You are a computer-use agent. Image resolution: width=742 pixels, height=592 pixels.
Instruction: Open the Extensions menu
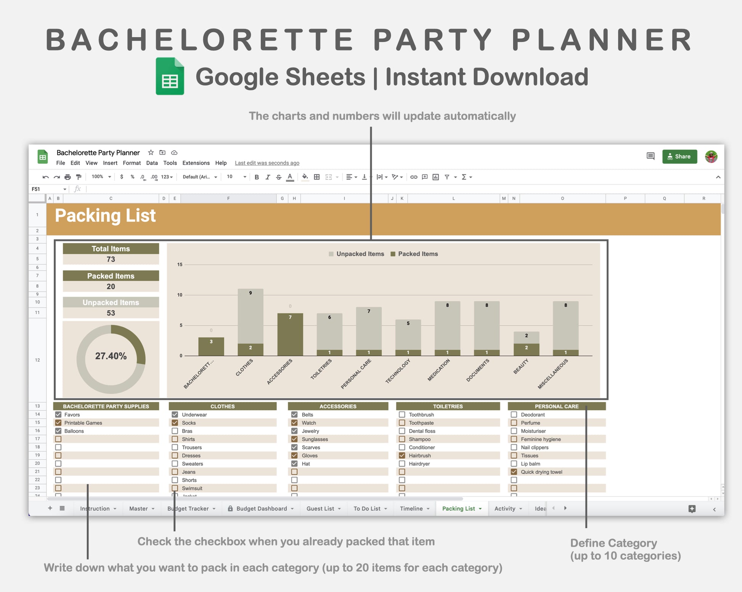(196, 163)
